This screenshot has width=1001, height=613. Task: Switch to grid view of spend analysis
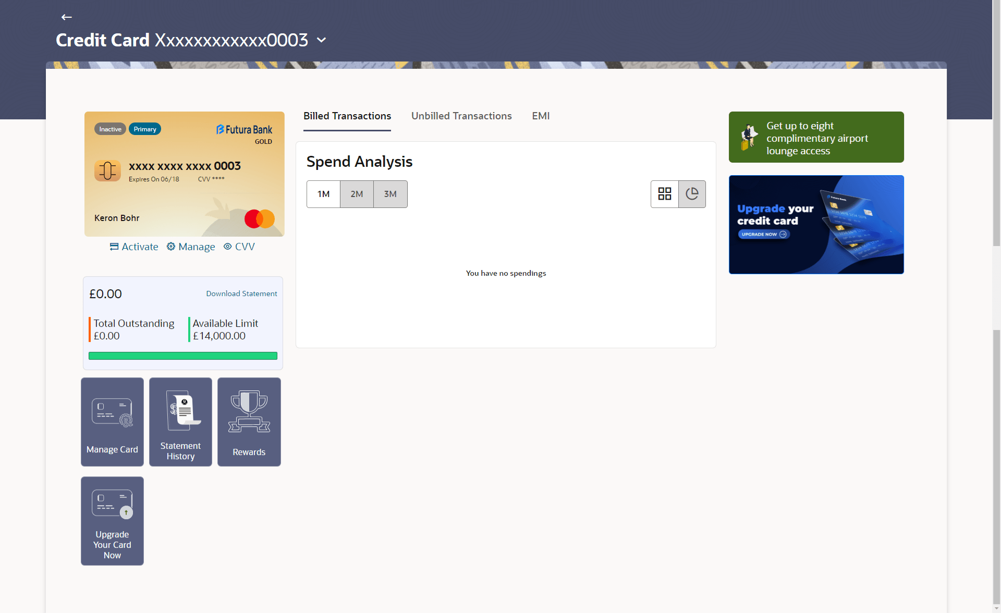pos(664,194)
